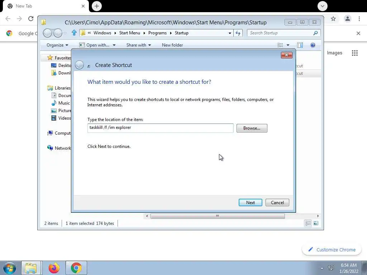This screenshot has height=275, width=367.
Task: Show hidden tray icons arrow
Action: [x=322, y=268]
